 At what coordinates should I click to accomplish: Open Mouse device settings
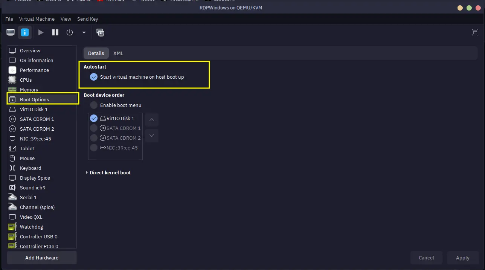42,158
